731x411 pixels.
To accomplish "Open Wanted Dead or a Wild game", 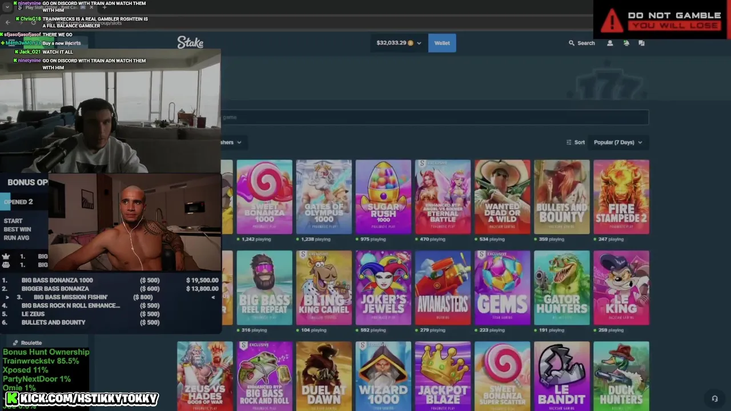I will [502, 197].
